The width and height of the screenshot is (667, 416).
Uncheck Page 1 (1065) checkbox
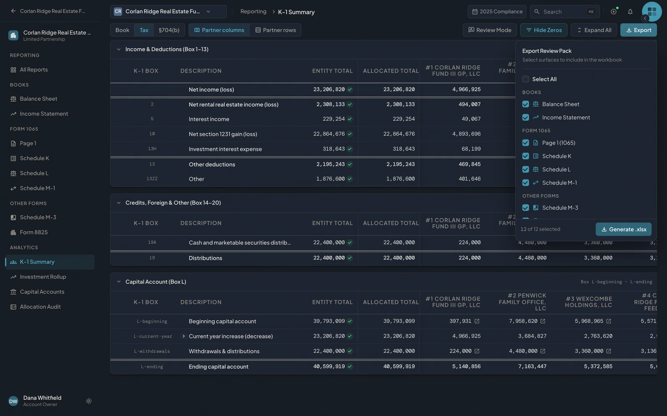point(526,143)
